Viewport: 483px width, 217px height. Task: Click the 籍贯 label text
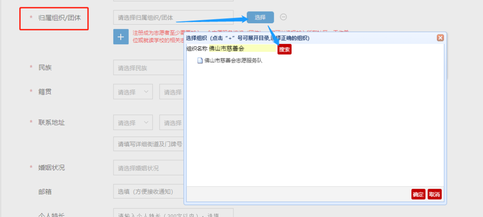pyautogui.click(x=45, y=92)
